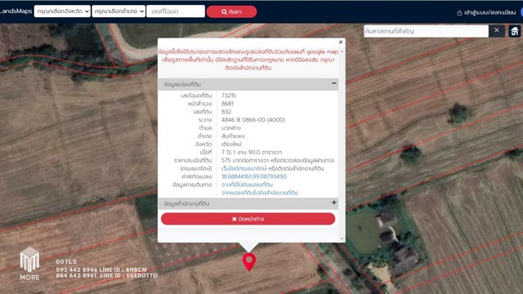The image size is (523, 294).
Task: Open directions from your location to parcel
Action: pyautogui.click(x=247, y=185)
